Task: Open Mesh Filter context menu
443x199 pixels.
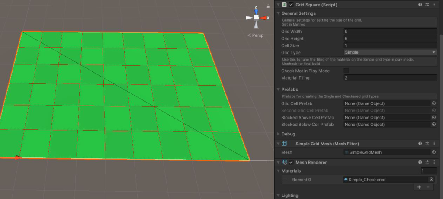Action: (x=434, y=144)
